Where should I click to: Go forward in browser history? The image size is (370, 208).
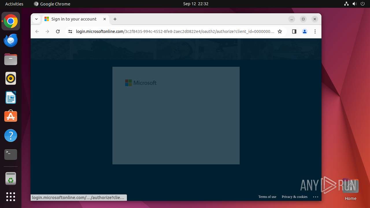click(x=47, y=31)
